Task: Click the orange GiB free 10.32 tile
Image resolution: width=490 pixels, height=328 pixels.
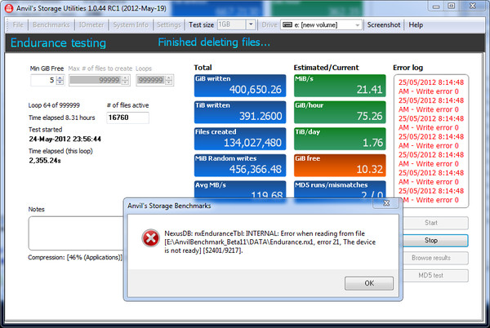Action: (340, 165)
